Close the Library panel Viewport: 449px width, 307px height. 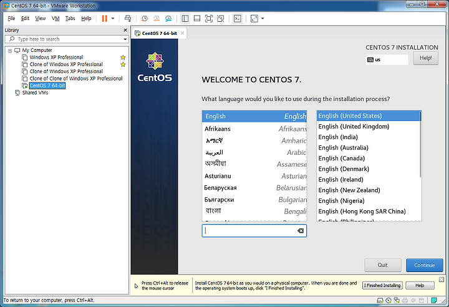pyautogui.click(x=125, y=30)
